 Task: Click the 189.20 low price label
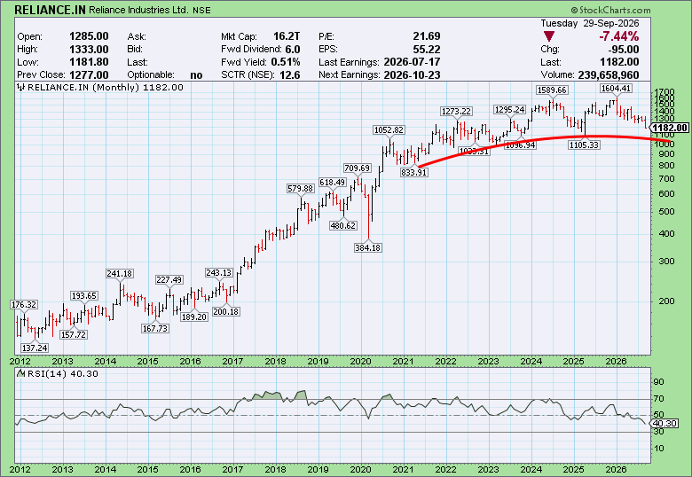(193, 317)
